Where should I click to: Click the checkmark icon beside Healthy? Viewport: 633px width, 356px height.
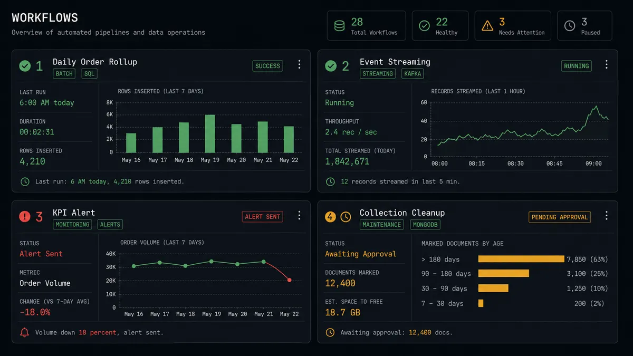click(424, 26)
